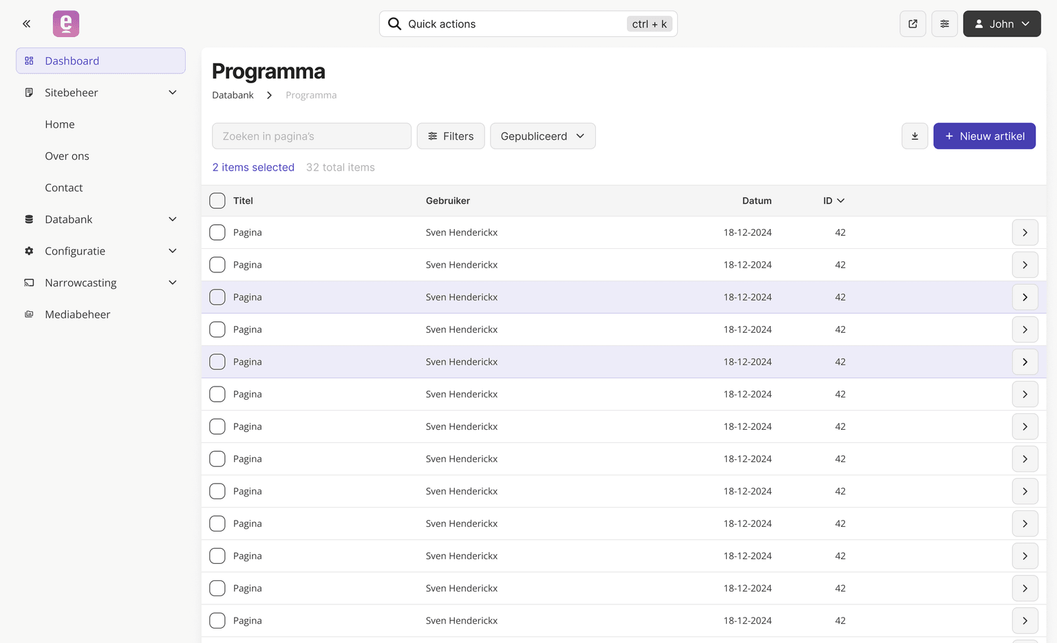Viewport: 1057px width, 643px height.
Task: Toggle the select-all checkbox in table header
Action: tap(217, 201)
